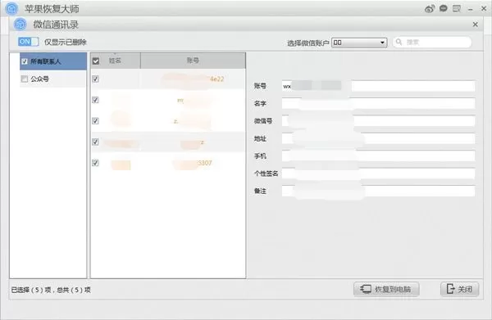This screenshot has width=492, height=320.
Task: Close the 微信通讯录 dialog
Action: [475, 25]
